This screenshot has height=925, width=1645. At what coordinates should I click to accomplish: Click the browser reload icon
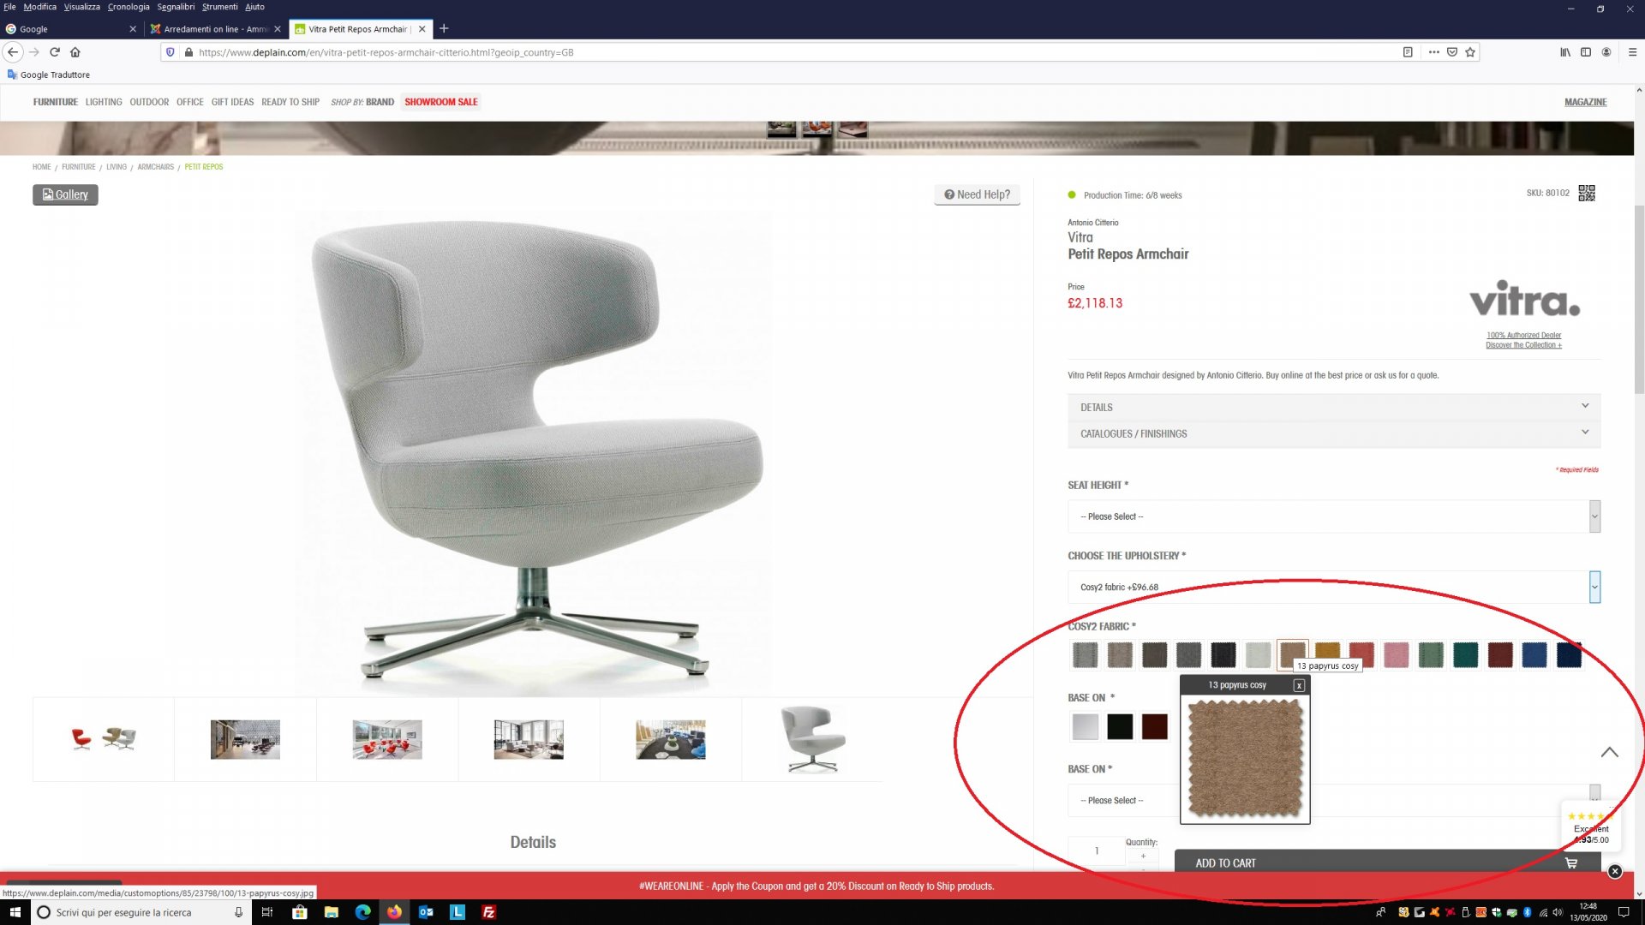pos(55,52)
